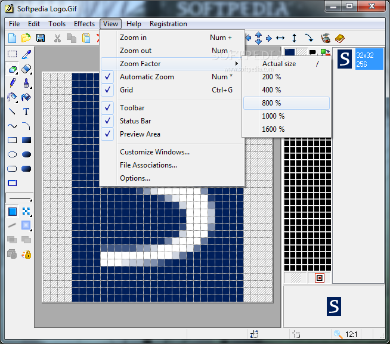The width and height of the screenshot is (390, 344).
Task: Select the Paint bucket fill tool
Action: [26, 97]
